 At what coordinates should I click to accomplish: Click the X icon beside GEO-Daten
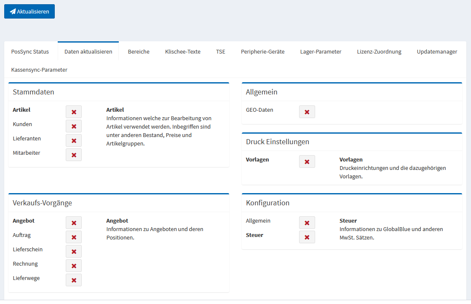pos(307,112)
